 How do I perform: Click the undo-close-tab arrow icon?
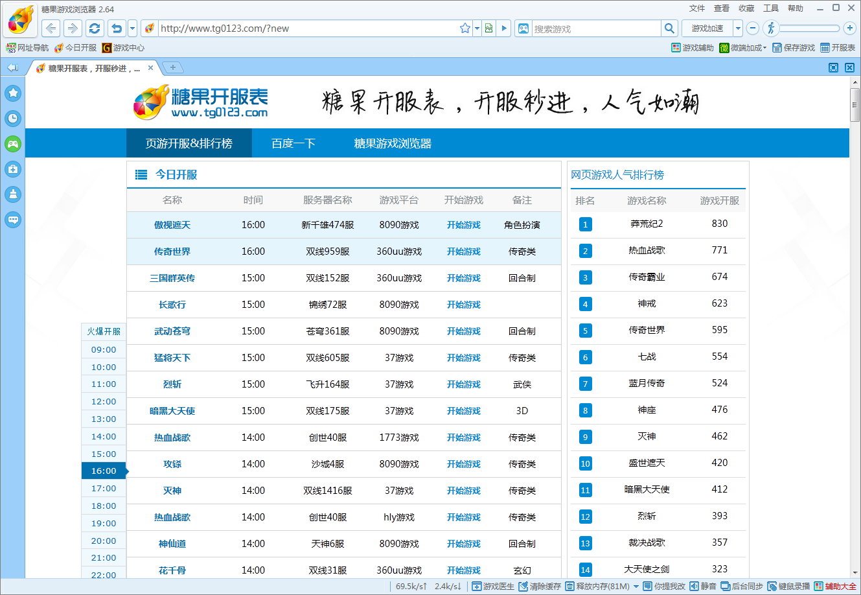tap(117, 28)
